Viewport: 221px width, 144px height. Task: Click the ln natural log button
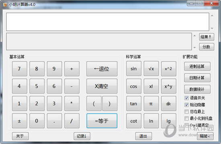point(151,121)
